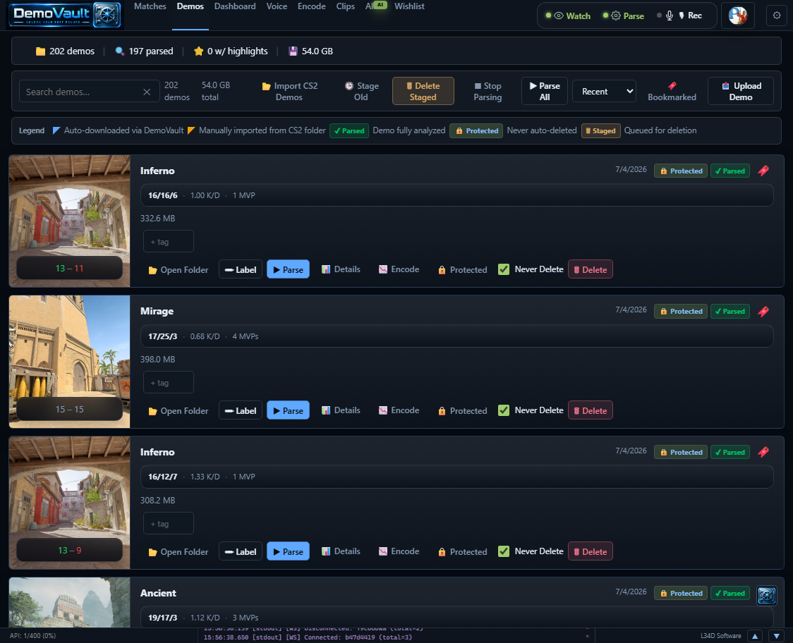793x643 pixels.
Task: Switch to the Matches tab
Action: (x=150, y=6)
